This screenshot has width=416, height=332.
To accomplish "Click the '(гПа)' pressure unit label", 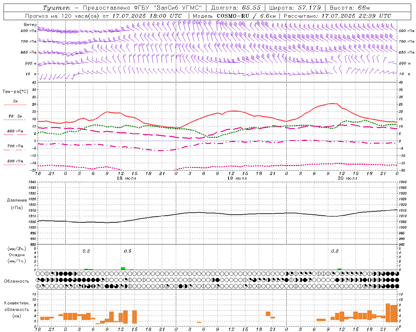I will [x=17, y=208].
